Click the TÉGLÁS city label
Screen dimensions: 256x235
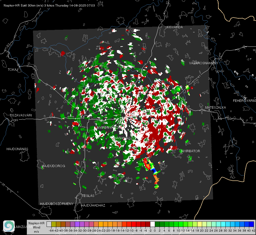click(88, 196)
